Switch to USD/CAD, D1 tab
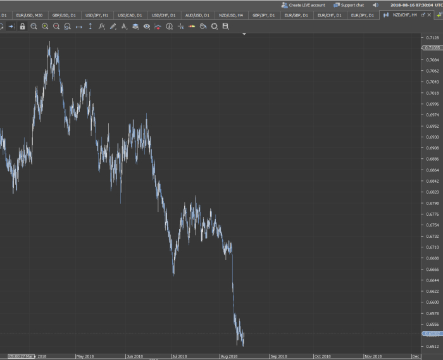The image size is (443, 360). pyautogui.click(x=130, y=15)
